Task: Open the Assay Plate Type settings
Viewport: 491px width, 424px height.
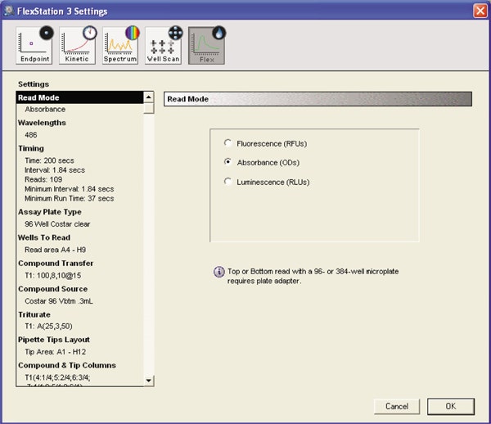Action: coord(50,212)
